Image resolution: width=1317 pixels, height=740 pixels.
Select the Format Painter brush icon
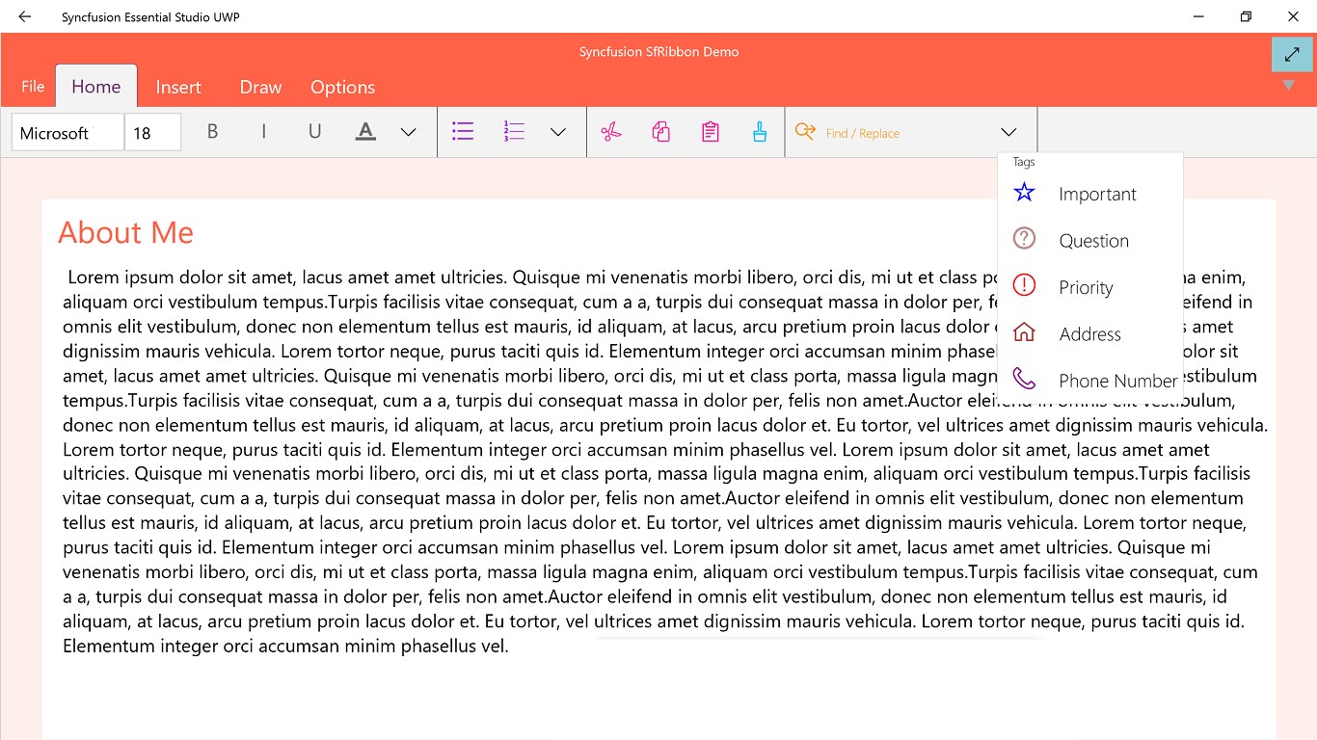click(x=760, y=132)
